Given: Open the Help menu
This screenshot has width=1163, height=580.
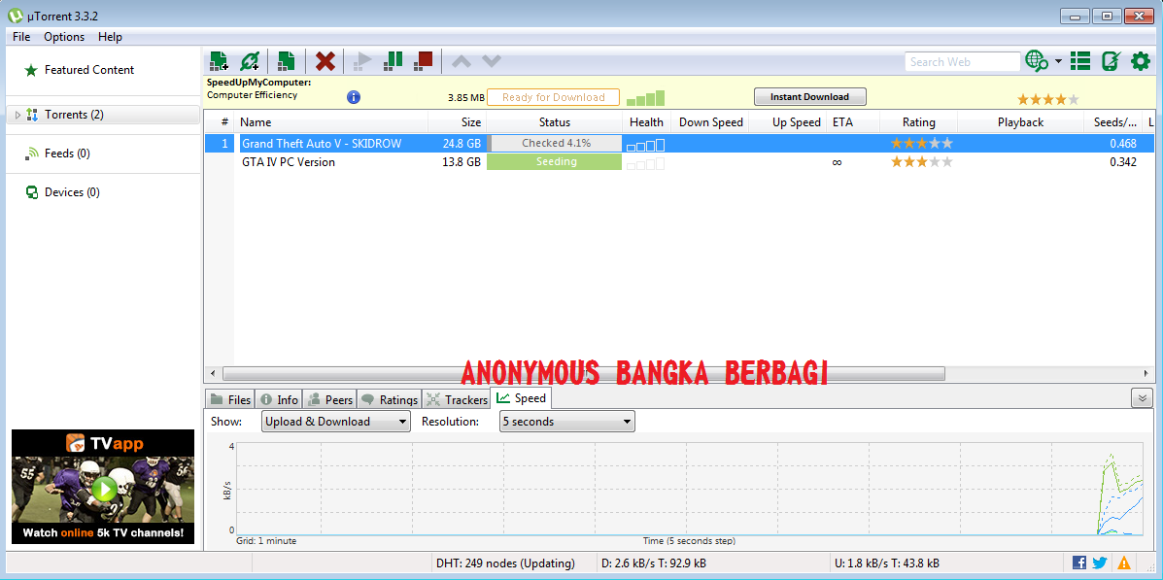Looking at the screenshot, I should tap(110, 36).
